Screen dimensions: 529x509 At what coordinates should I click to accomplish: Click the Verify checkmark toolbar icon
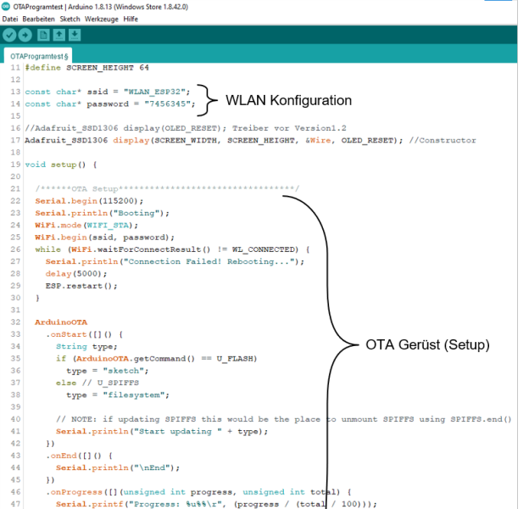pos(10,35)
